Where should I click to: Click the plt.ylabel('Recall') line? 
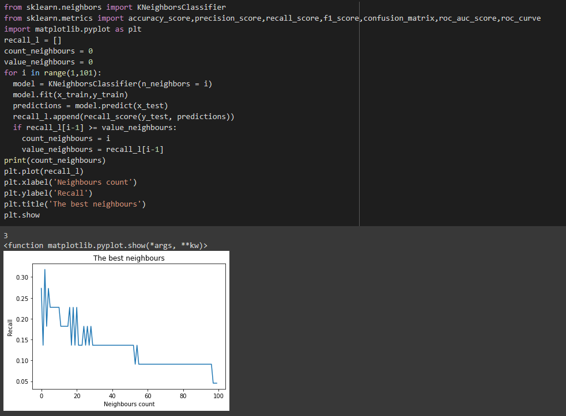[48, 193]
